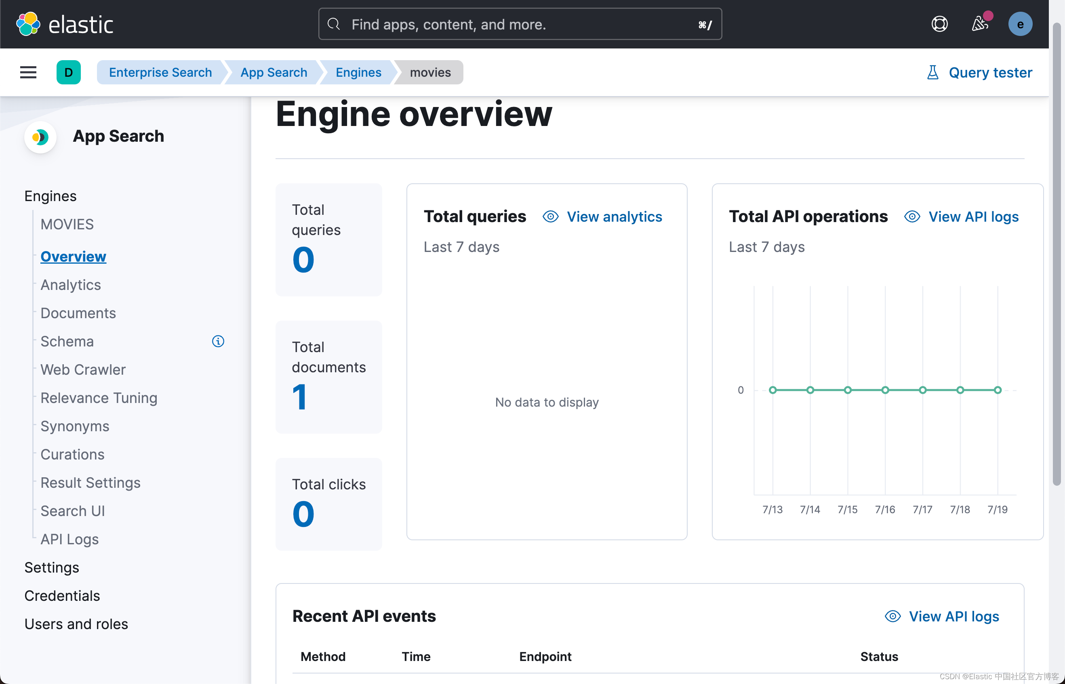The image size is (1065, 684).
Task: Open Users and roles
Action: click(76, 624)
